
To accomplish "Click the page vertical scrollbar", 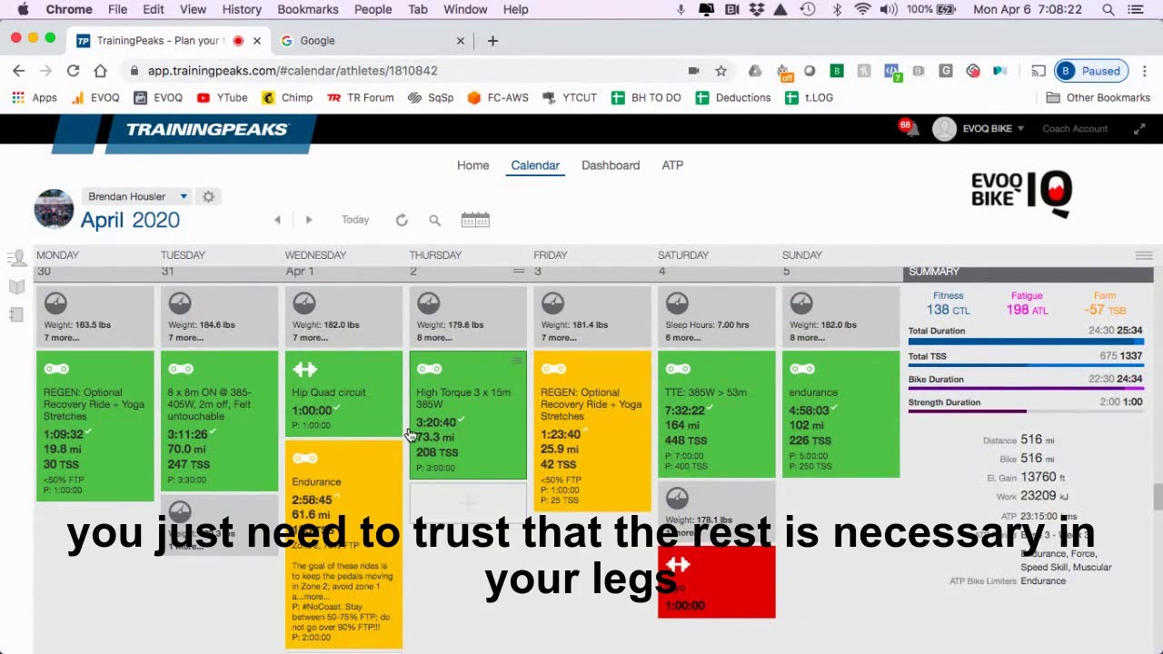I will (1158, 498).
